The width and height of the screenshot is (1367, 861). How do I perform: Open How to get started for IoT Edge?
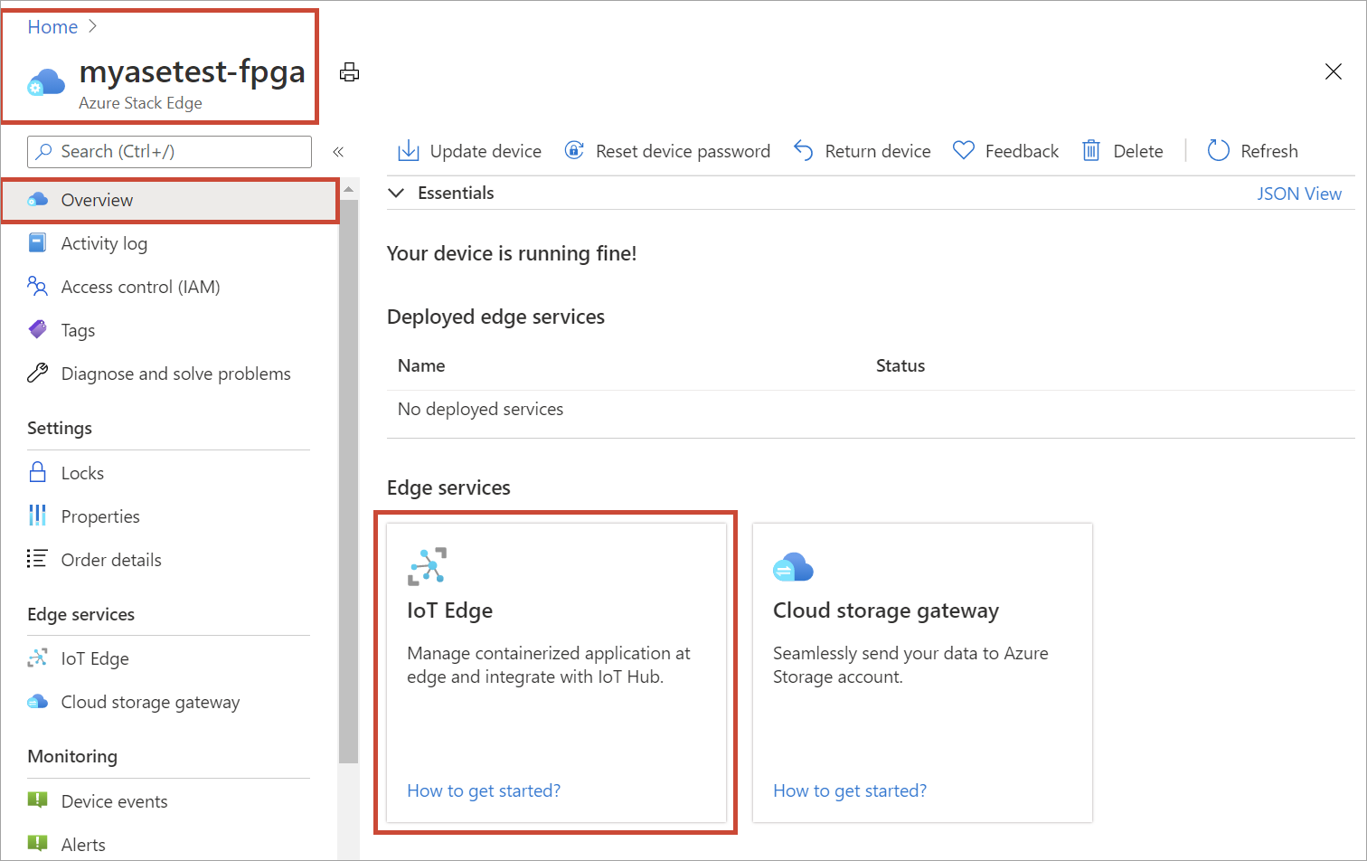coord(483,790)
